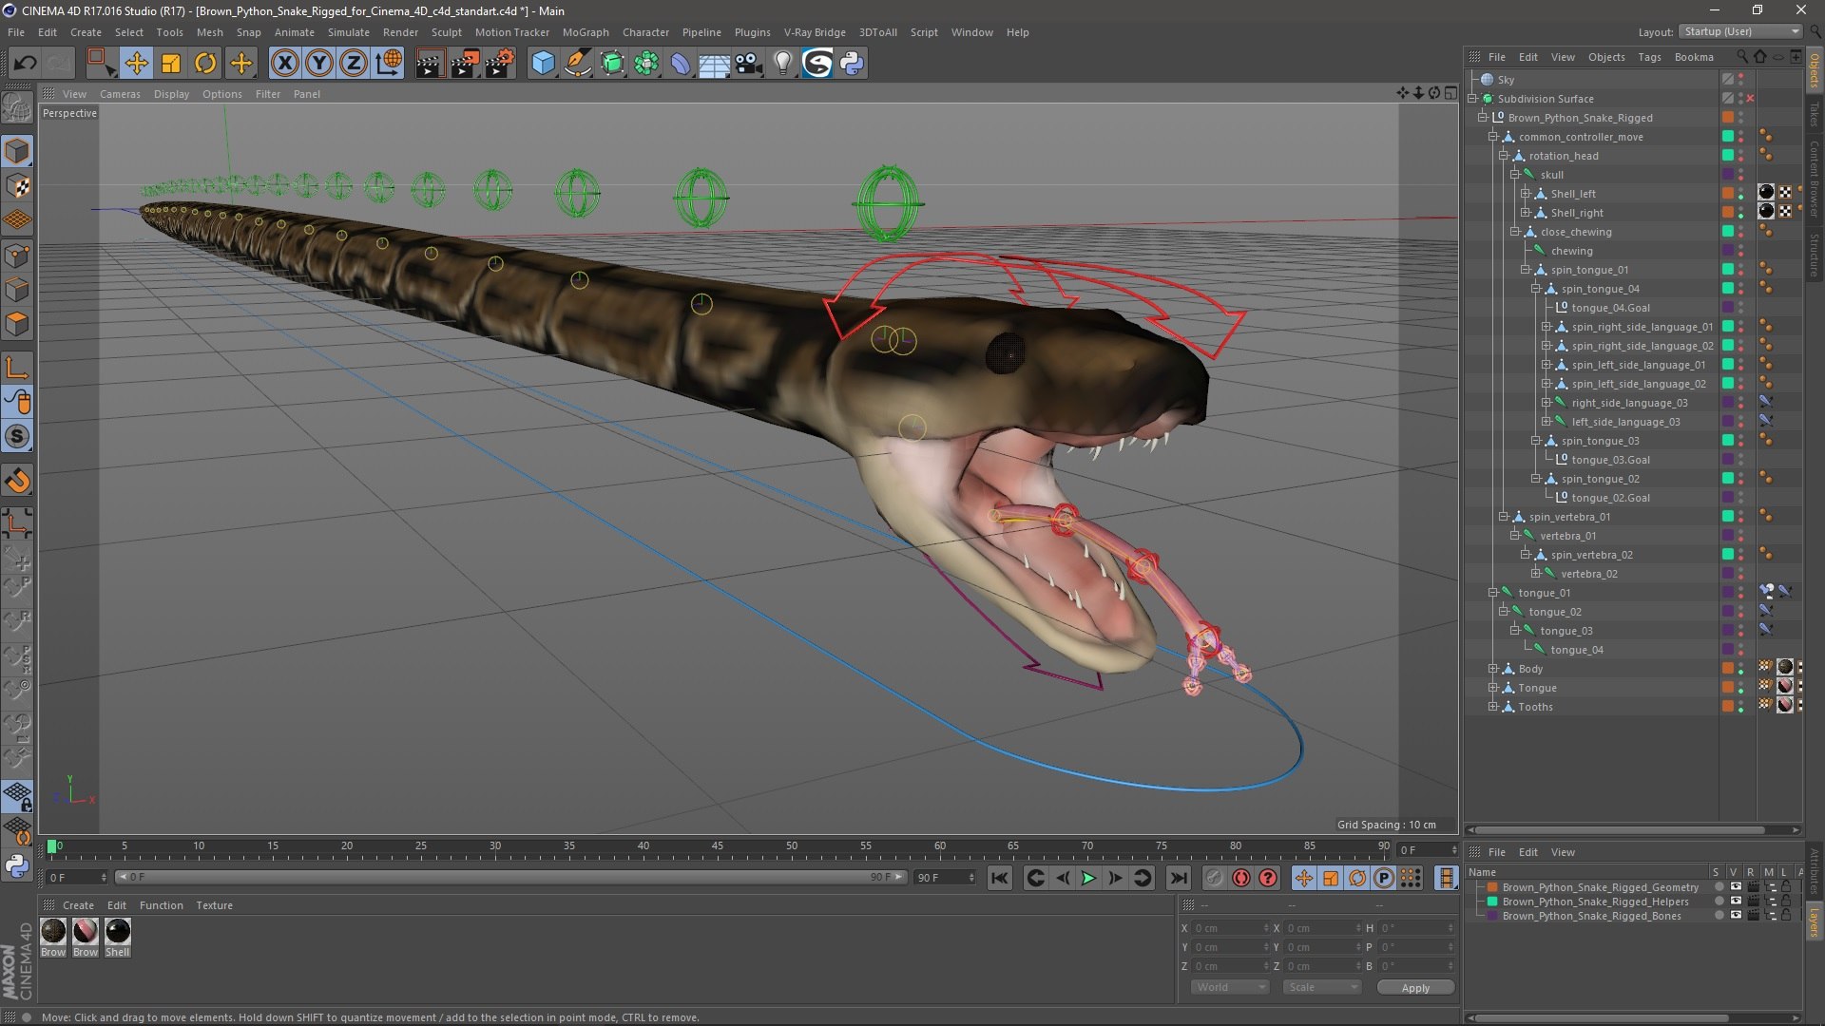Open the World coordinate system dropdown
Viewport: 1825px width, 1026px height.
coord(1230,987)
